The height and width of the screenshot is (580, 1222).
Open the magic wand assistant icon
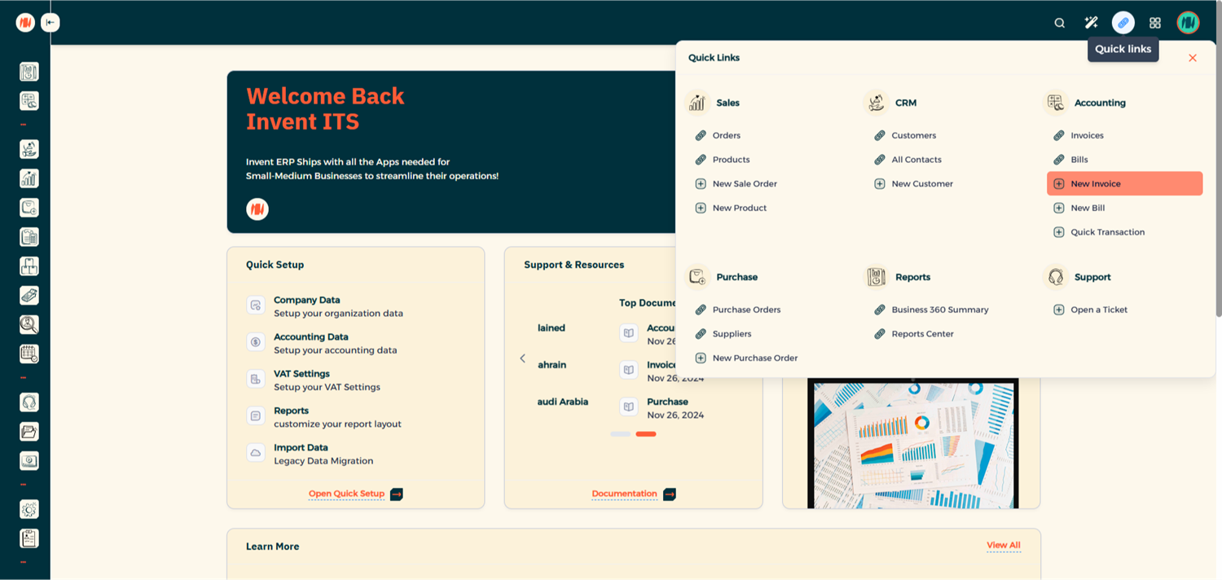tap(1091, 23)
